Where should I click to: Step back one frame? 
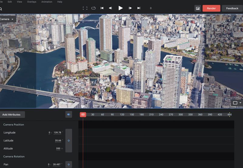[110, 8]
